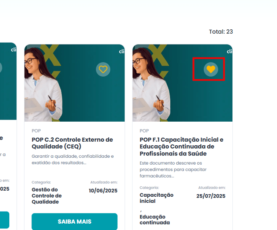
Task: Click the 25/07/2025 updated date
Action: pyautogui.click(x=211, y=196)
